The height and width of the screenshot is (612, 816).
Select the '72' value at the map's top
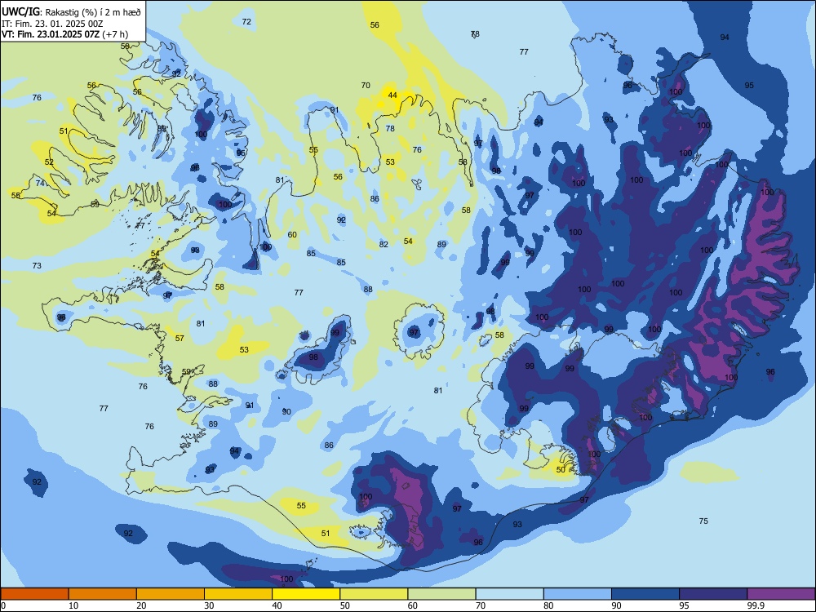[246, 21]
